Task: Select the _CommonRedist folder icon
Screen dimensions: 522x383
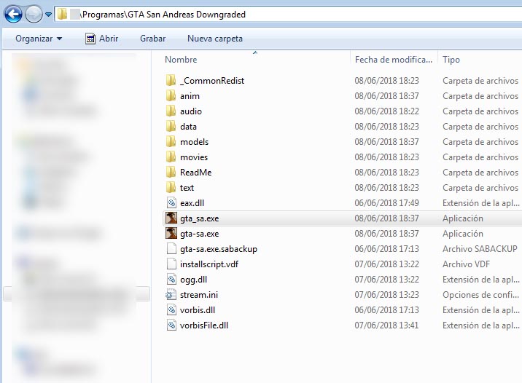Action: tap(171, 80)
